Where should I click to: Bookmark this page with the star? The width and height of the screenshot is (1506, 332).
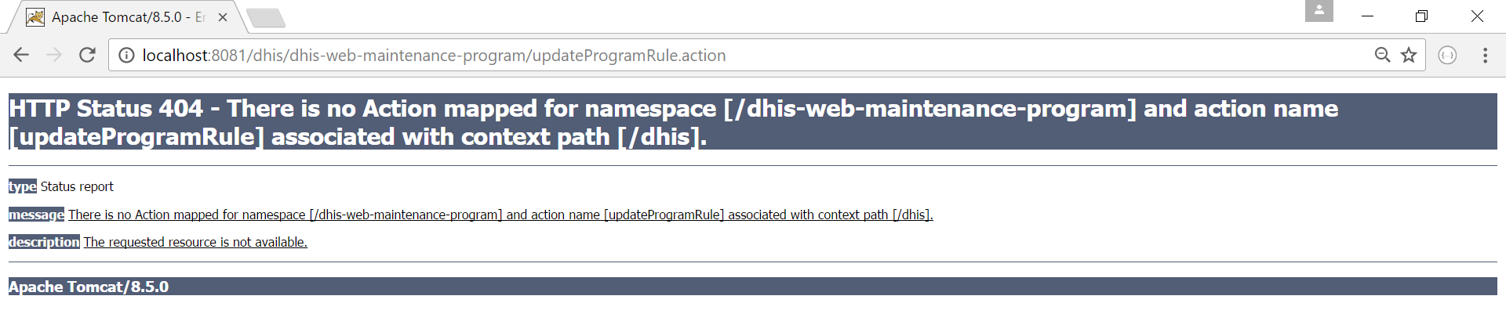[1409, 55]
